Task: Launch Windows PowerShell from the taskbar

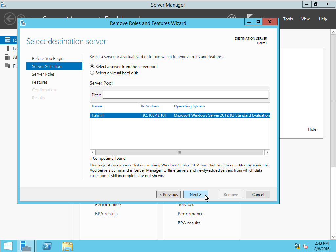Action: coord(47,246)
